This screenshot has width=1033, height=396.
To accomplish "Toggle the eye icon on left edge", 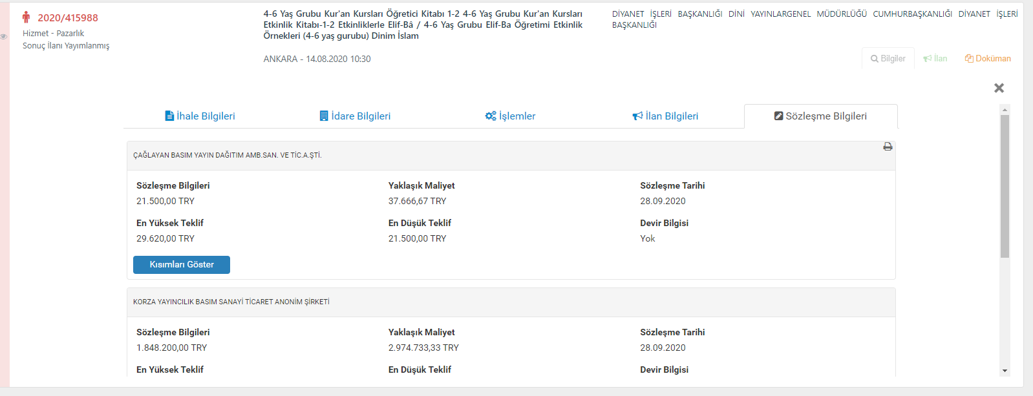I will (x=4, y=37).
